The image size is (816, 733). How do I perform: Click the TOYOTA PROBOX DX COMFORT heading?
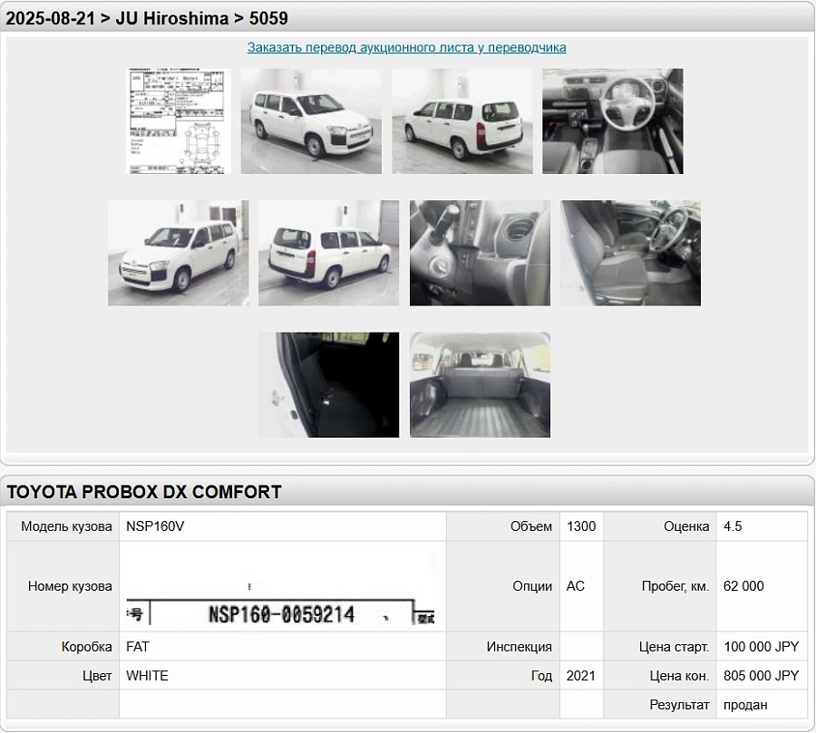[x=144, y=492]
